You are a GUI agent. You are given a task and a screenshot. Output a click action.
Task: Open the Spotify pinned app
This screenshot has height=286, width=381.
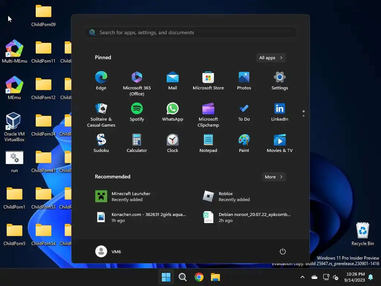pyautogui.click(x=137, y=112)
